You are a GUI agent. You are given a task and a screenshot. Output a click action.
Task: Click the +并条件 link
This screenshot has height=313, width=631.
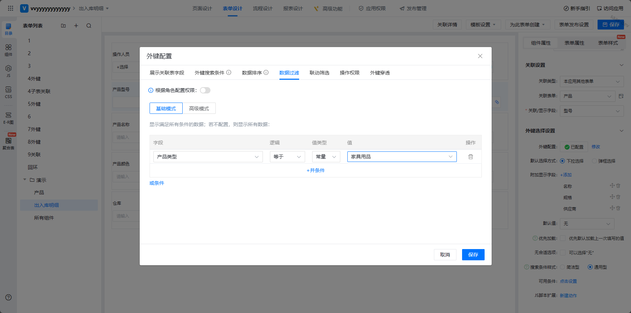(316, 170)
